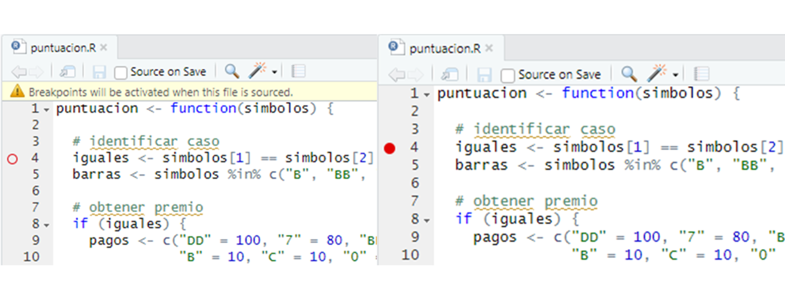Screen dimensions: 785x304
Task: Toggle the hollow breakpoint on line 4 left editor
Action: click(x=13, y=159)
